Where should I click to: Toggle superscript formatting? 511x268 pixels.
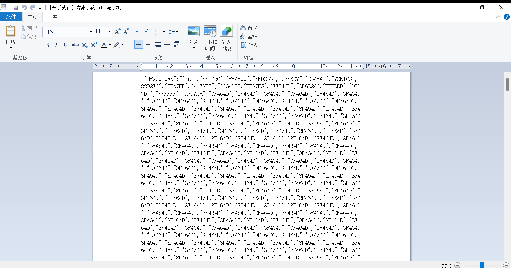[x=94, y=45]
